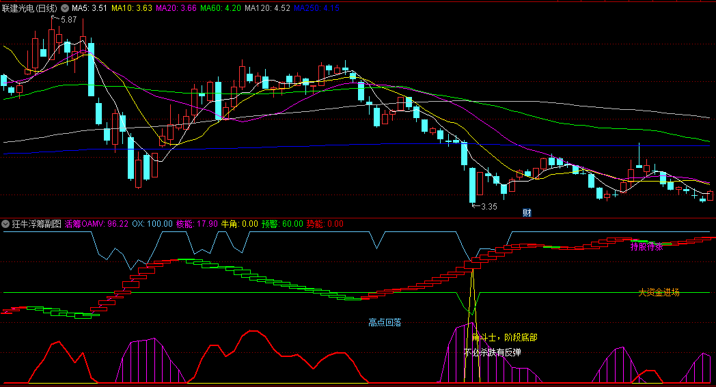The height and width of the screenshot is (387, 716).
Task: Select MA250: 4.15 indicator value
Action: pyautogui.click(x=316, y=8)
